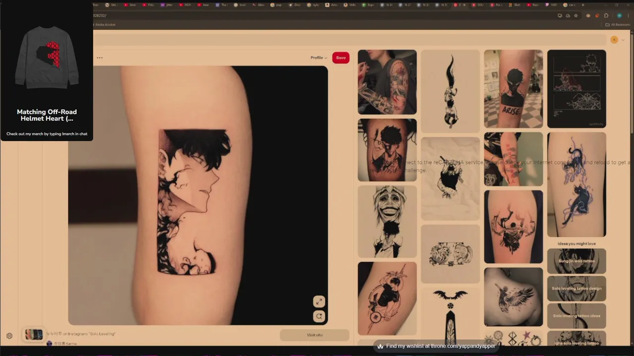Switch to the Ergo browser tab
This screenshot has width=634, height=356.
368,5
